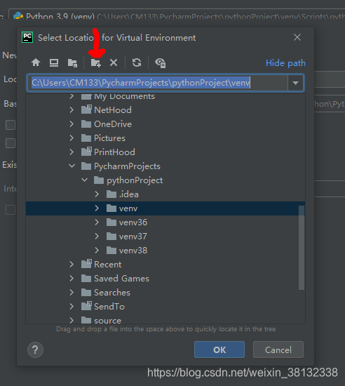Delete selected item with X icon
This screenshot has width=345, height=386.
(x=114, y=62)
